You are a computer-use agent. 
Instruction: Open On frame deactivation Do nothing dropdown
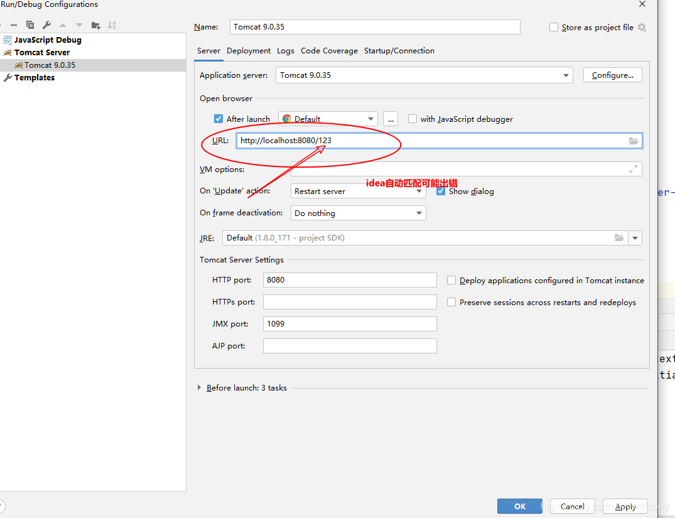[358, 213]
